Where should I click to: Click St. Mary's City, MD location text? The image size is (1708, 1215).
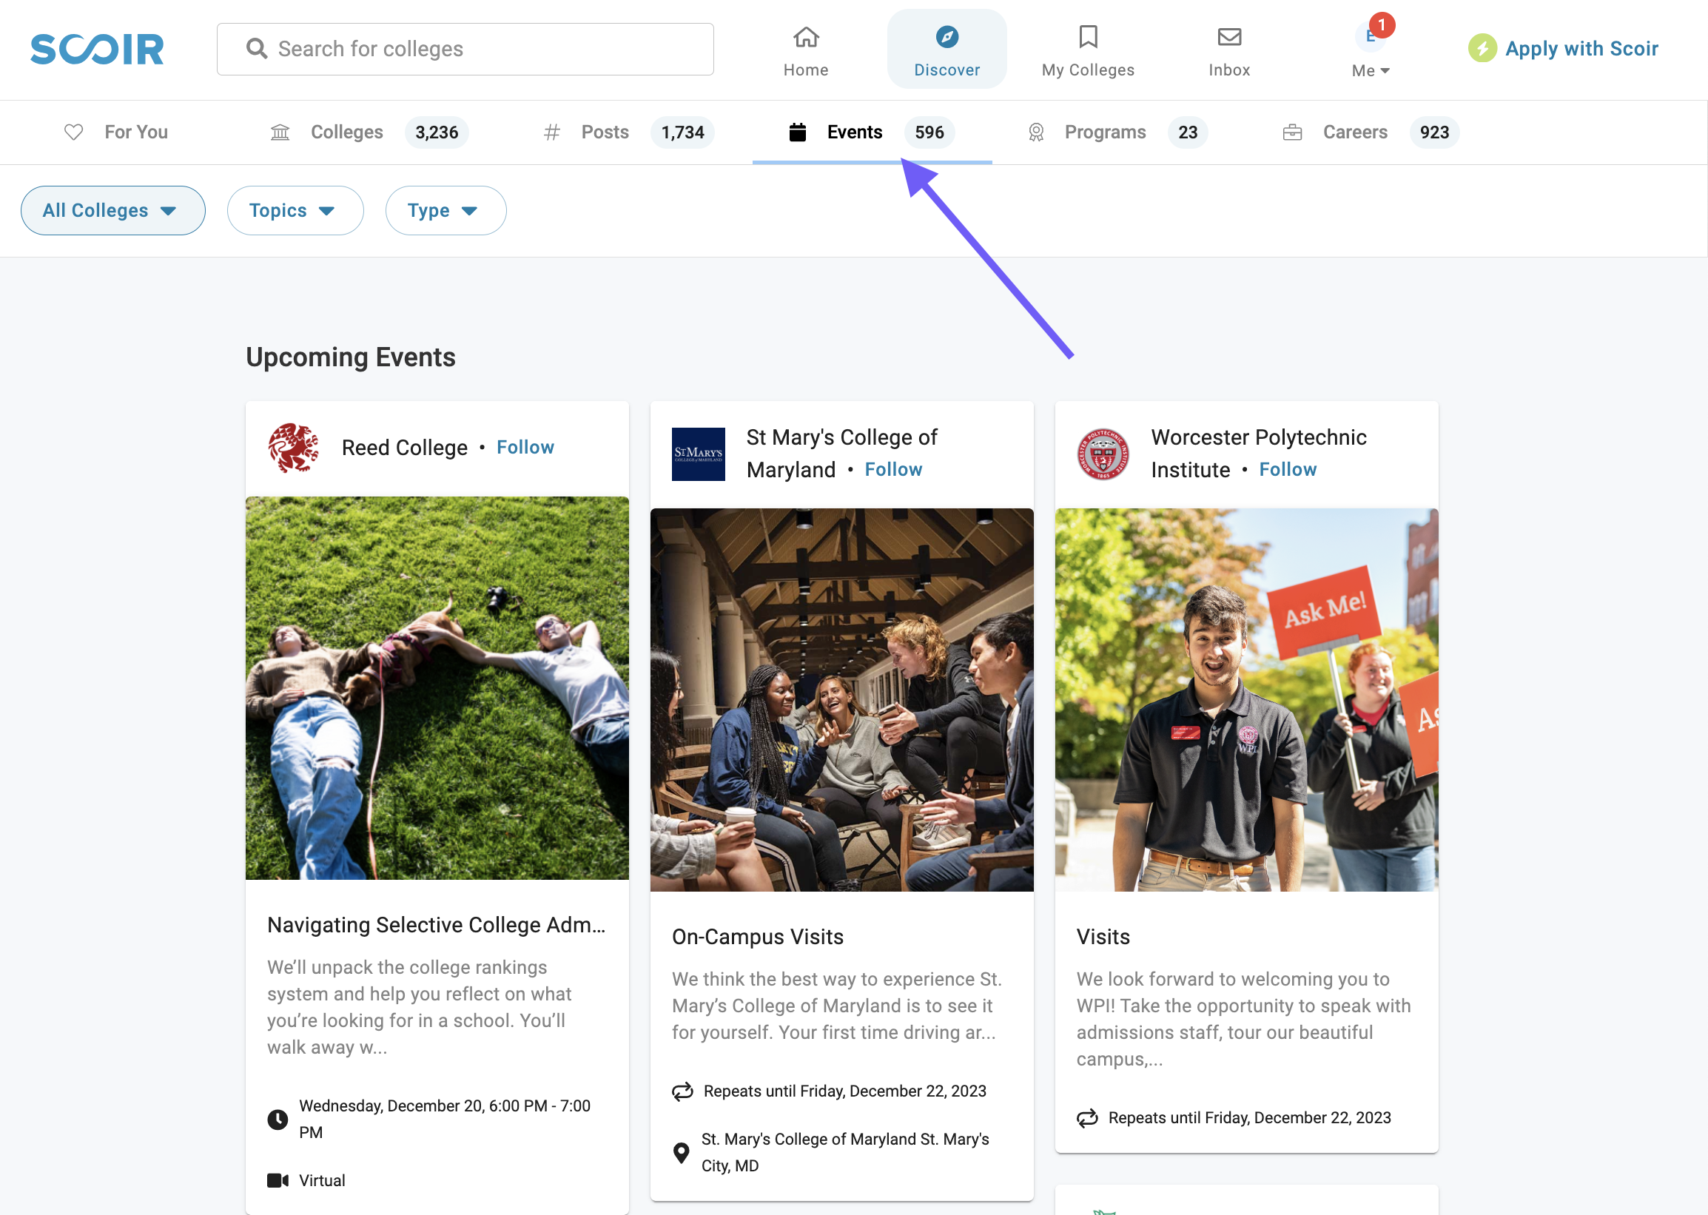click(x=844, y=1152)
